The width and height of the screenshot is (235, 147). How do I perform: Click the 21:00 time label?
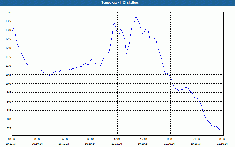(196, 139)
